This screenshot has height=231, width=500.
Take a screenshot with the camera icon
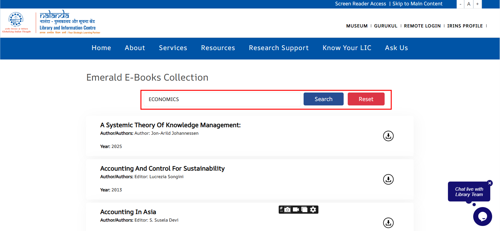288,210
